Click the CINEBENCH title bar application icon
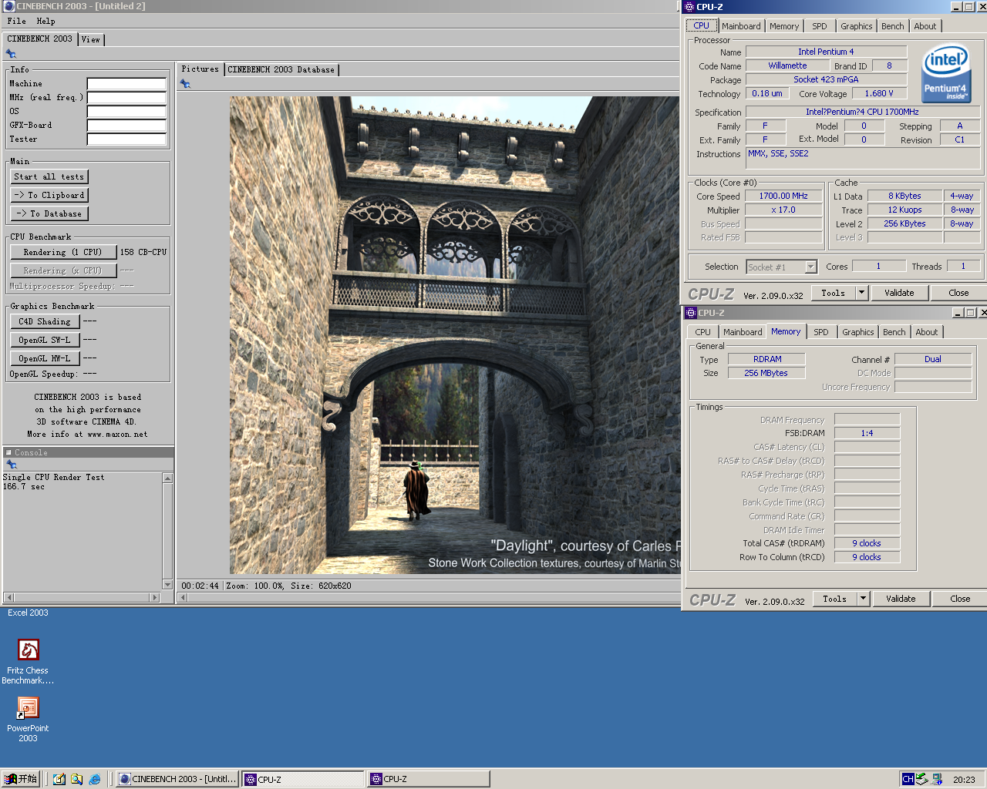This screenshot has width=987, height=789. (x=8, y=6)
